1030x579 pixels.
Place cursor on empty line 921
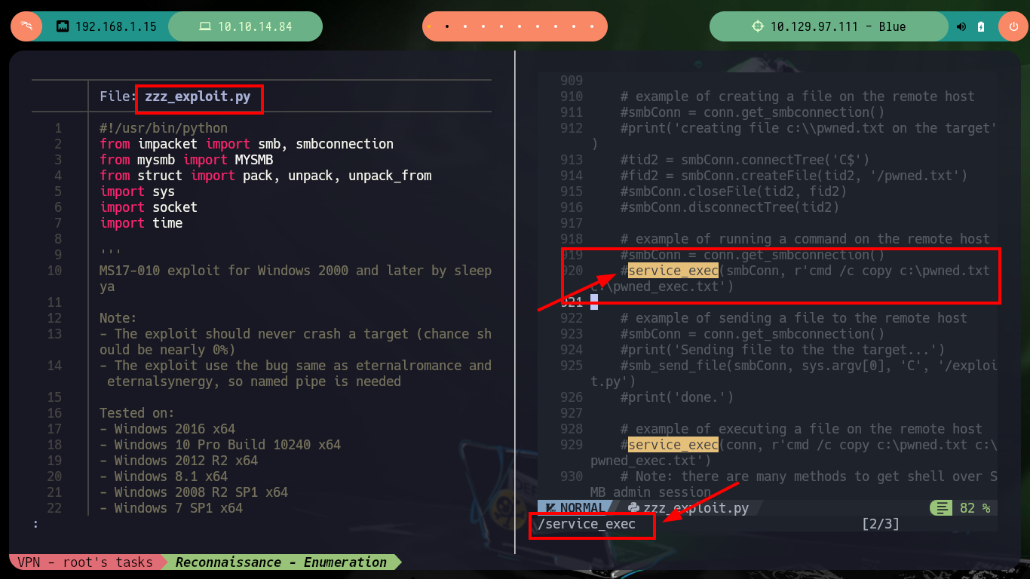click(594, 302)
